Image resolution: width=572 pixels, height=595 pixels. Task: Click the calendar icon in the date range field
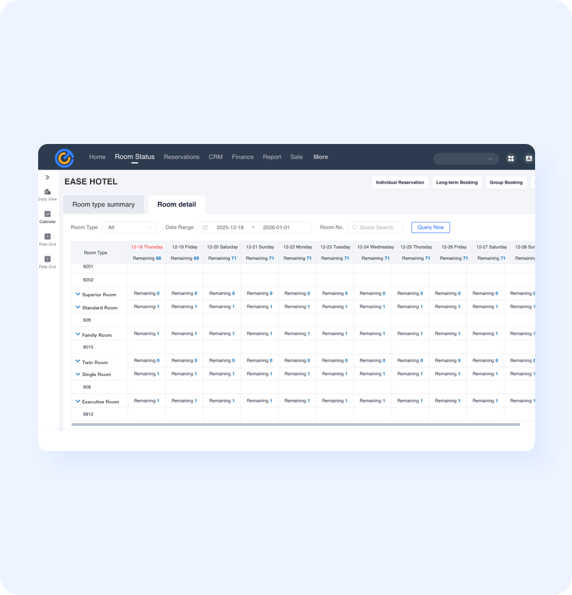tap(205, 227)
